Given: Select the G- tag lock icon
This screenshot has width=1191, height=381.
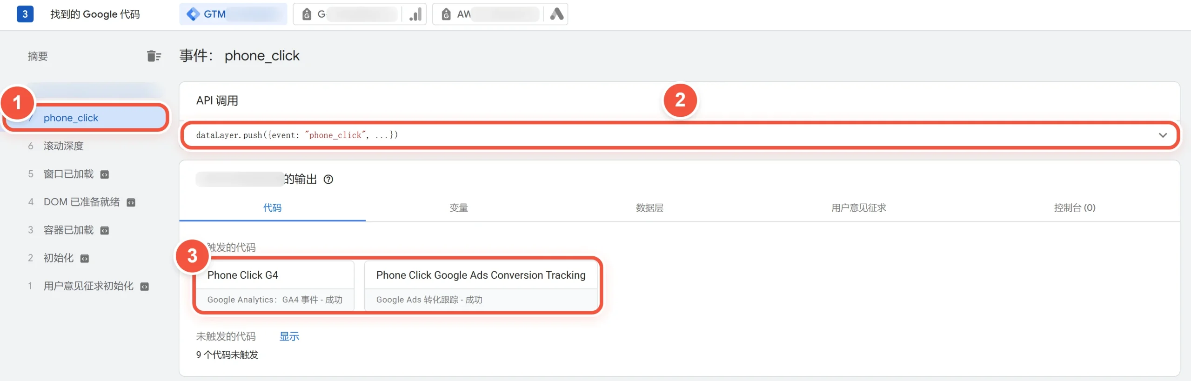Looking at the screenshot, I should [307, 14].
